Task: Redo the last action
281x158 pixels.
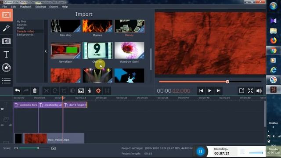Action: (x=26, y=91)
